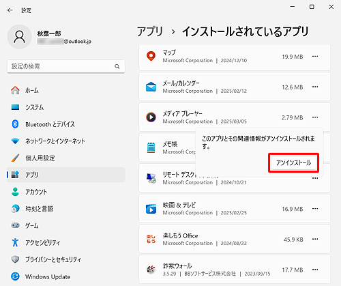The image size is (341, 286).
Task: Open ネットワークとインターネット settings
Action: (66, 141)
